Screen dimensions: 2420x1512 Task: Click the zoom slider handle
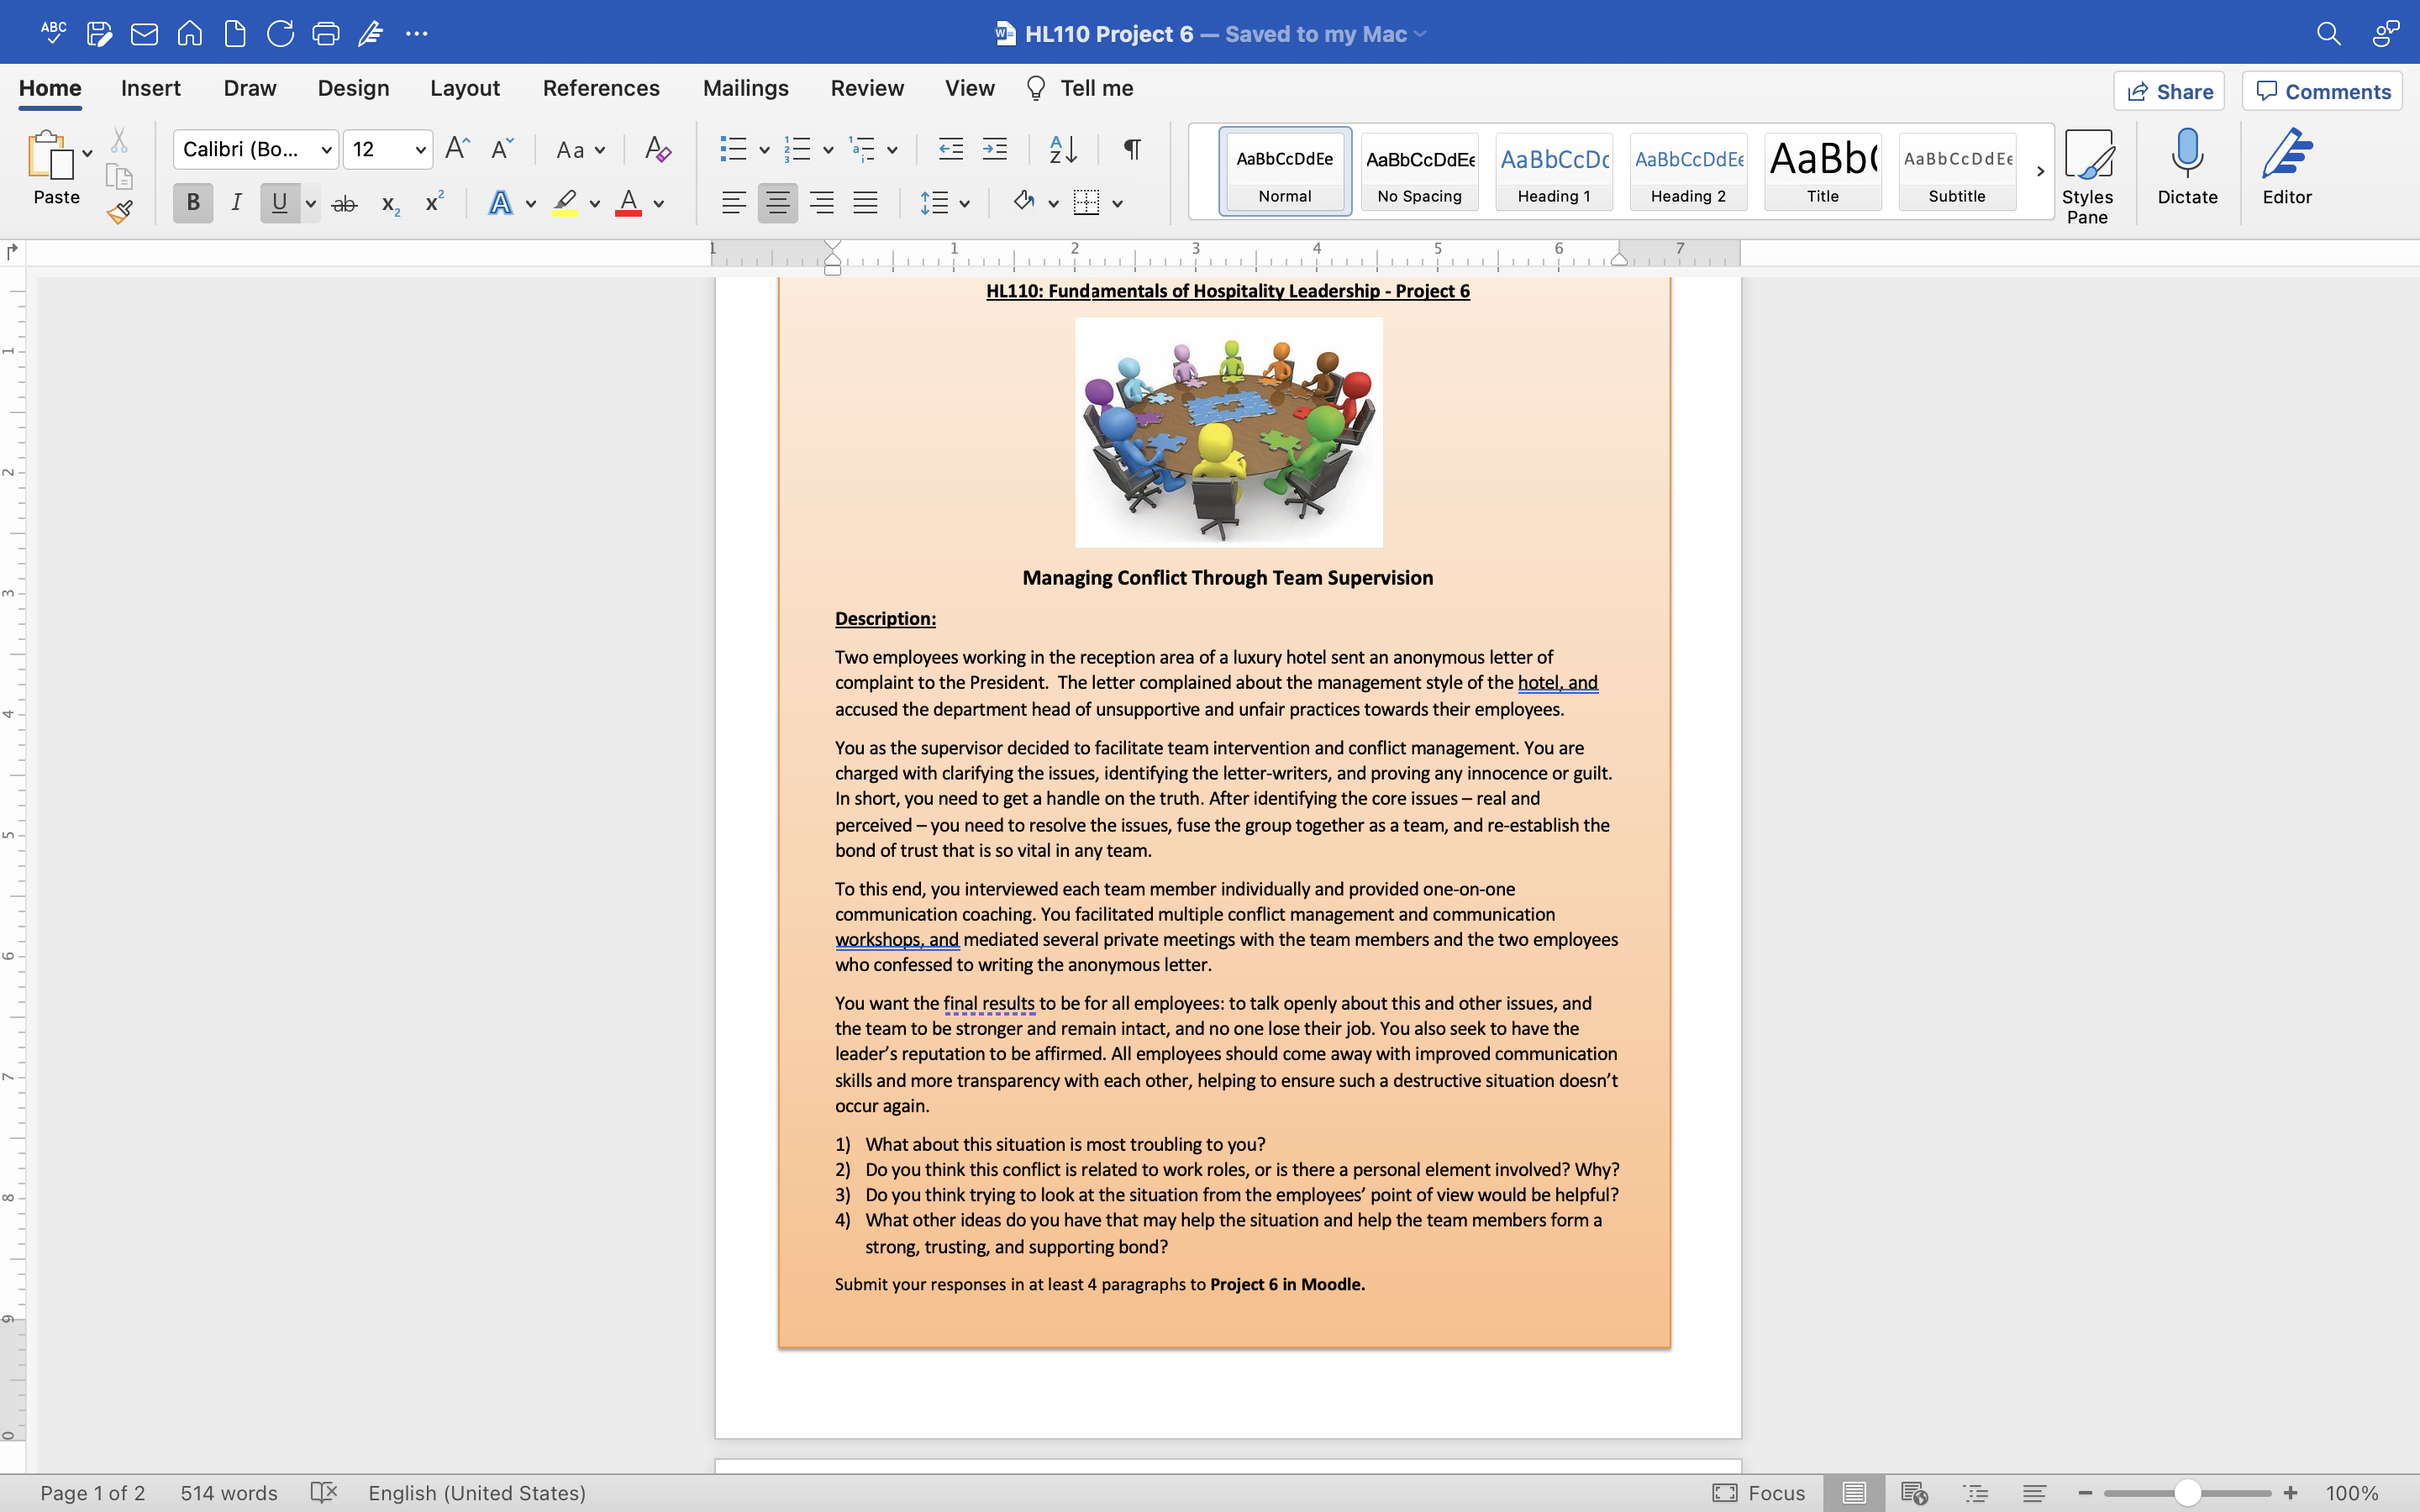(2187, 1493)
